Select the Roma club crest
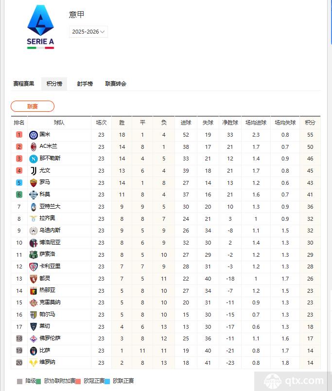 tap(34, 182)
